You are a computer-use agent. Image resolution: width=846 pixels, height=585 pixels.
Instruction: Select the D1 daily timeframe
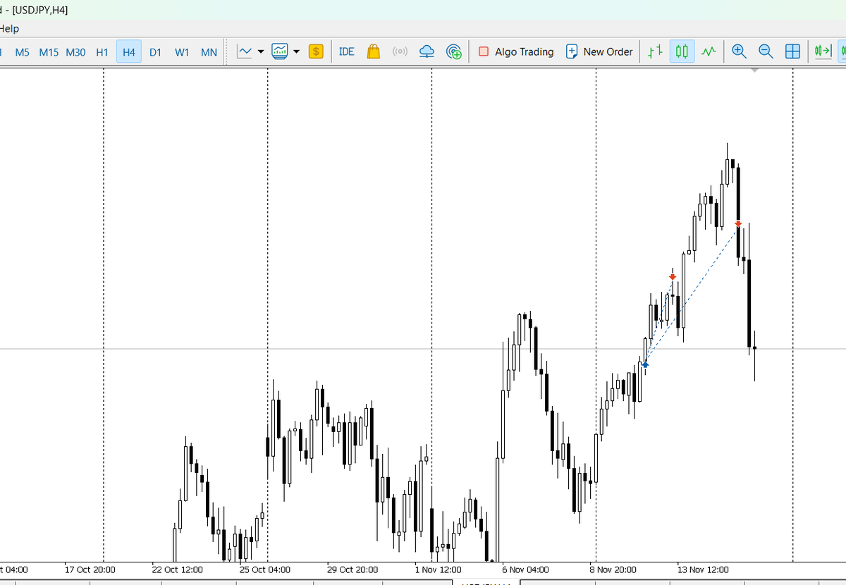156,52
